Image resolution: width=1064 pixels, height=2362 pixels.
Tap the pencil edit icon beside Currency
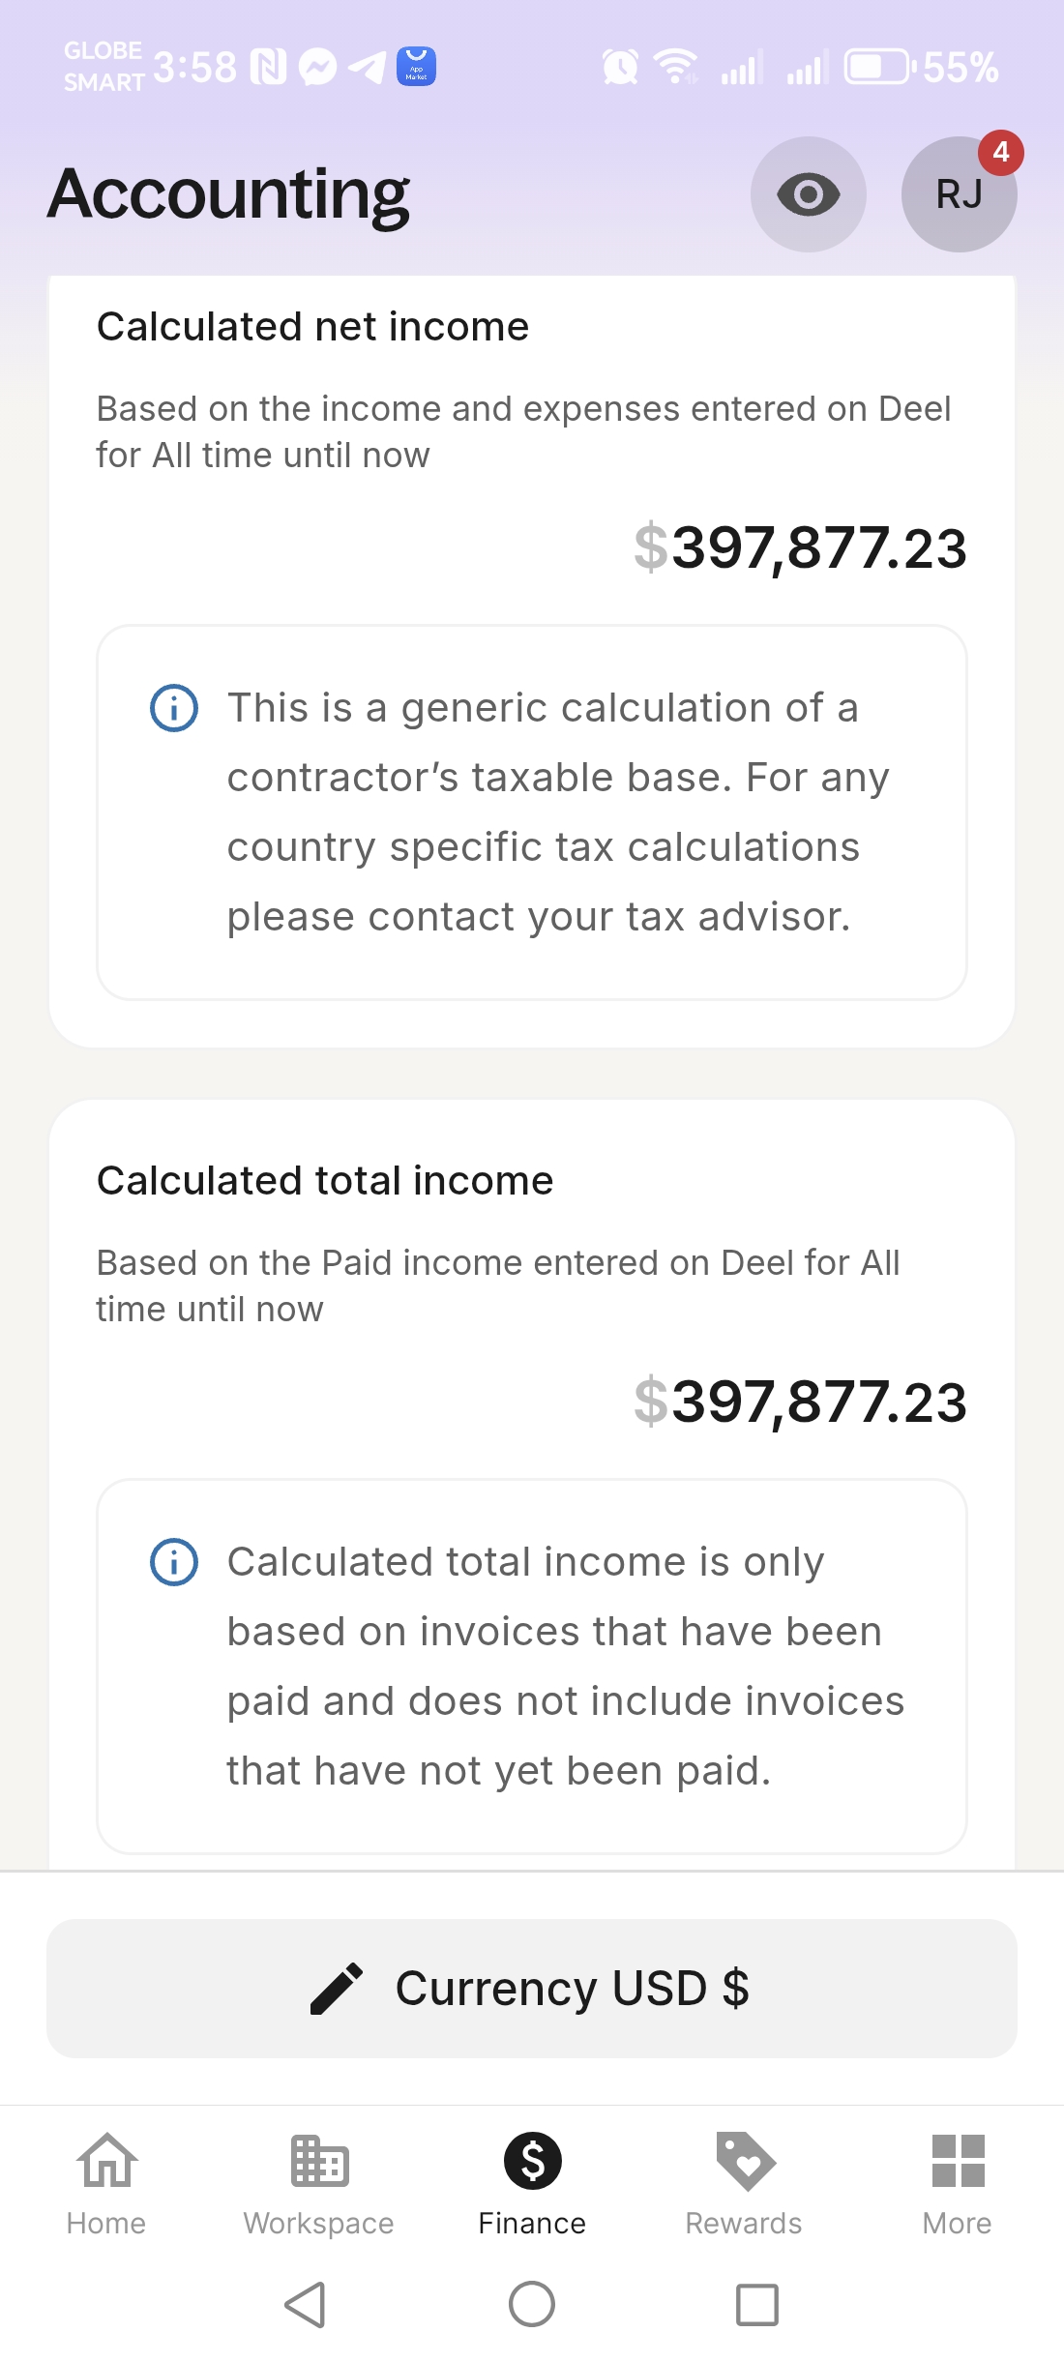336,1989
